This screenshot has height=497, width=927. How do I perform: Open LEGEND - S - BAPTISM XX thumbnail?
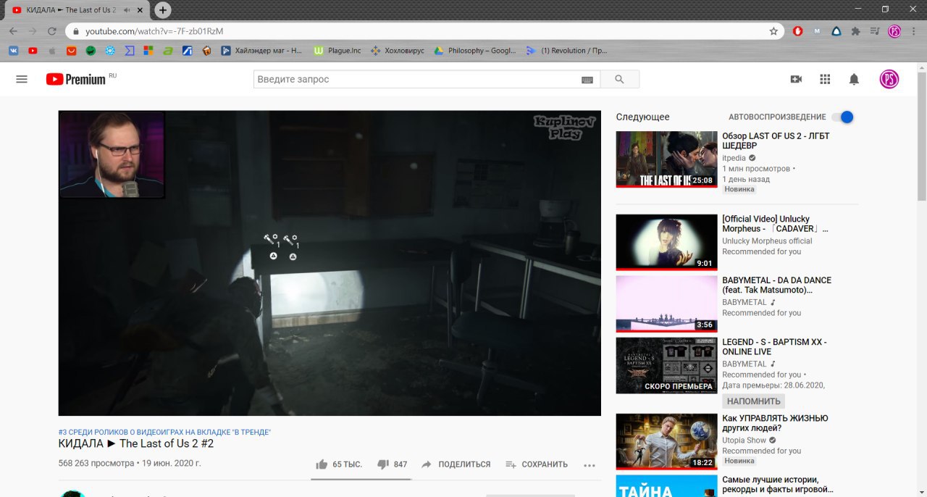(666, 365)
